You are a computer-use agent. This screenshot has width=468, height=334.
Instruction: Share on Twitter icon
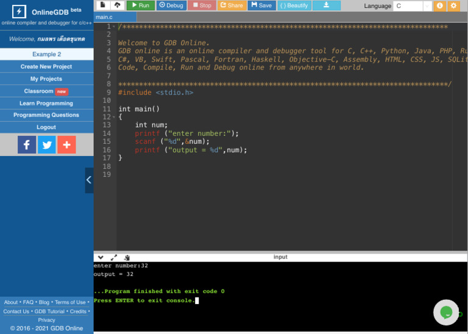click(x=47, y=144)
